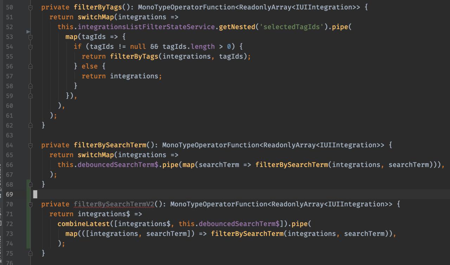Click debouncedSearchTerm$ inside combineLatest on line 72

point(239,224)
